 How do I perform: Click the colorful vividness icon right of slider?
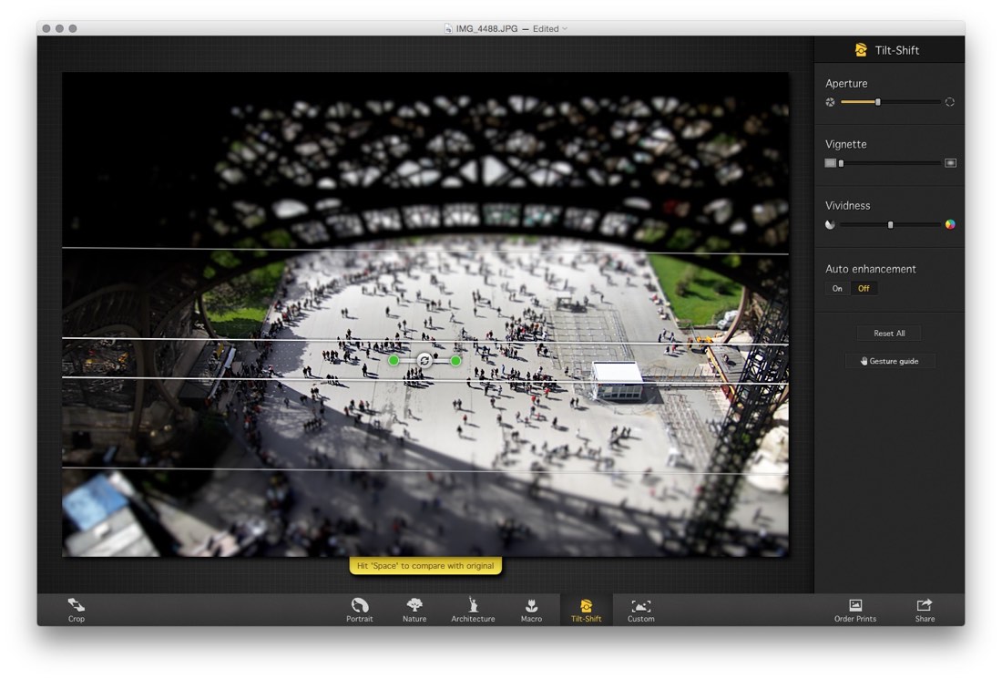click(x=950, y=224)
